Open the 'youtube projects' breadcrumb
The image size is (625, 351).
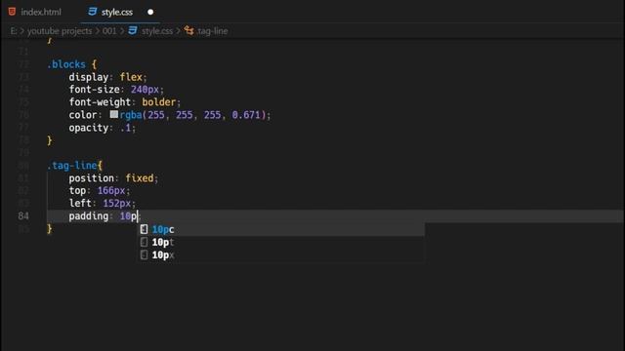(x=60, y=31)
